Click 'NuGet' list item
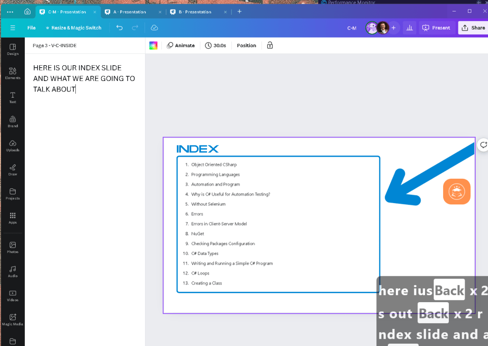The height and width of the screenshot is (346, 488). click(197, 234)
